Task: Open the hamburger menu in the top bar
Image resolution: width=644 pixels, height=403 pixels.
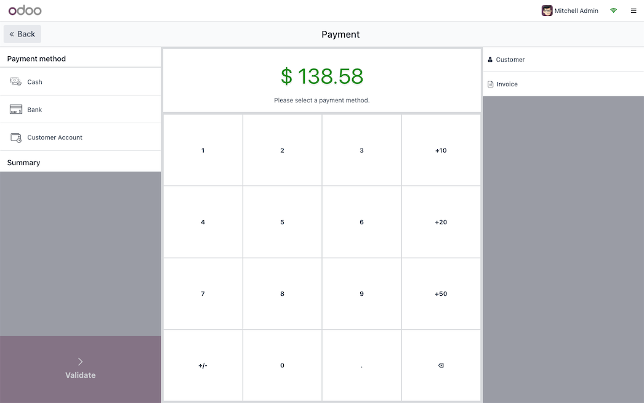Action: [x=634, y=10]
